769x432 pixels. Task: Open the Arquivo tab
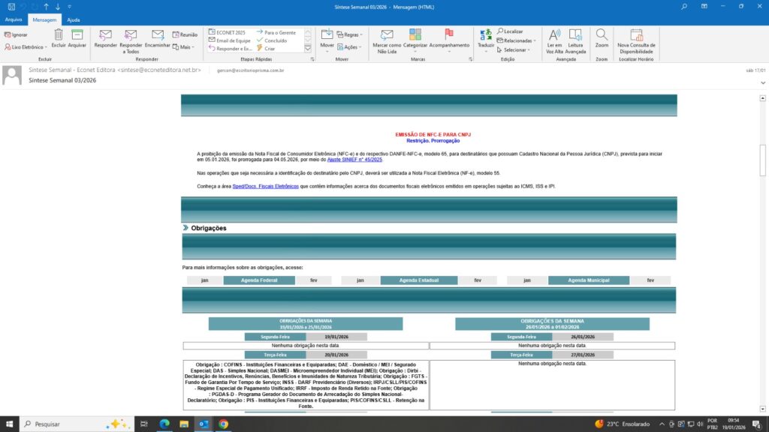(14, 20)
